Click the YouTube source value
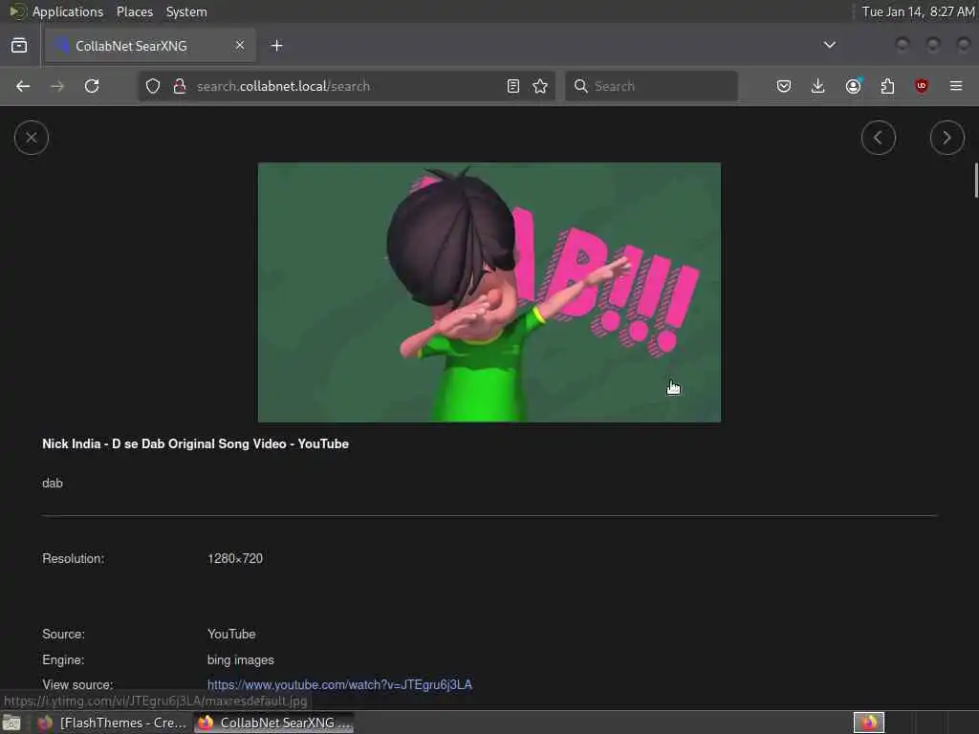 pyautogui.click(x=231, y=635)
